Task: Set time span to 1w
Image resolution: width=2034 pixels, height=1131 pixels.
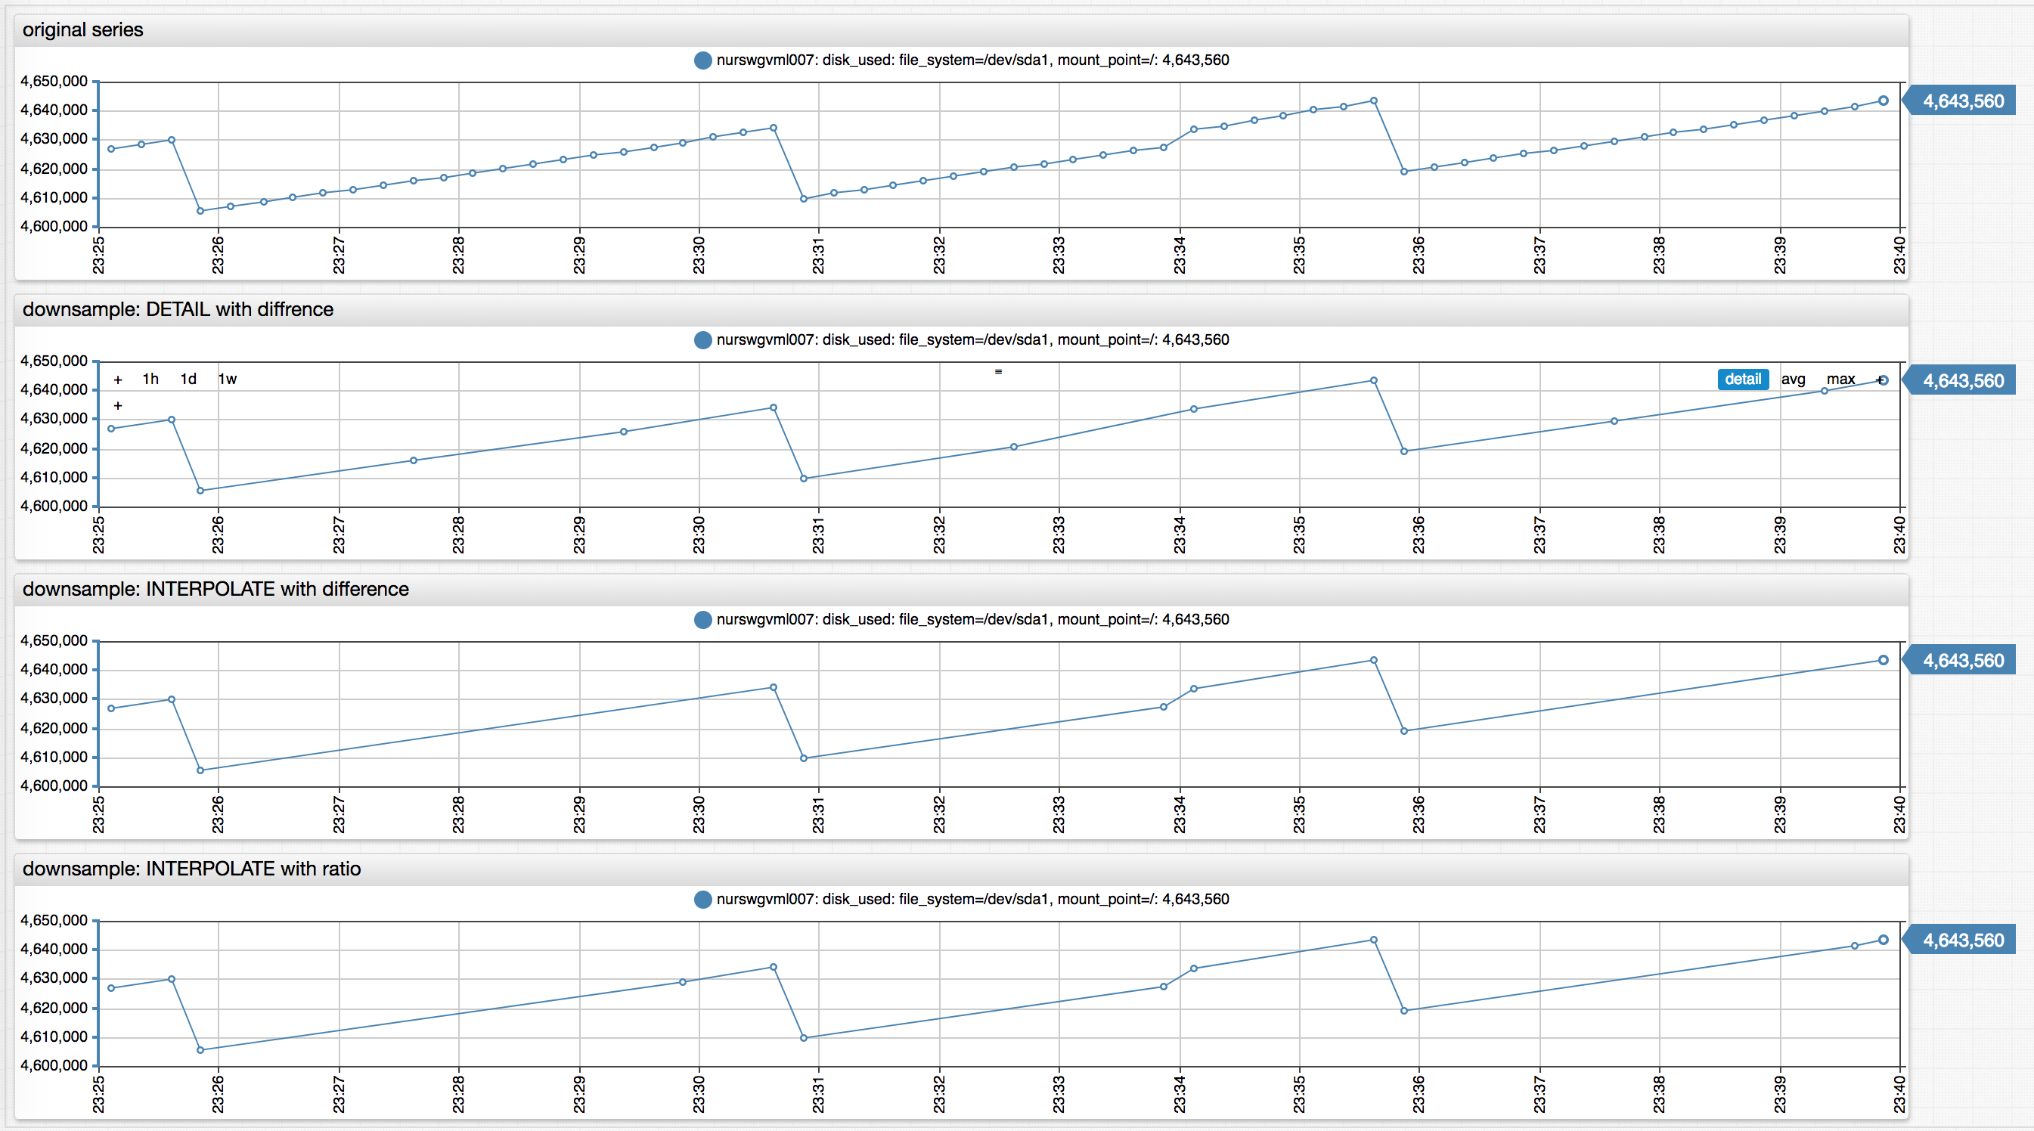Action: [228, 380]
